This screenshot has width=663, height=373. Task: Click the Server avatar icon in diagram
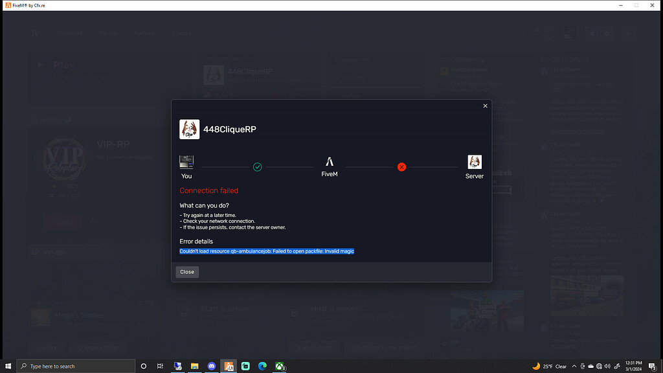475,161
